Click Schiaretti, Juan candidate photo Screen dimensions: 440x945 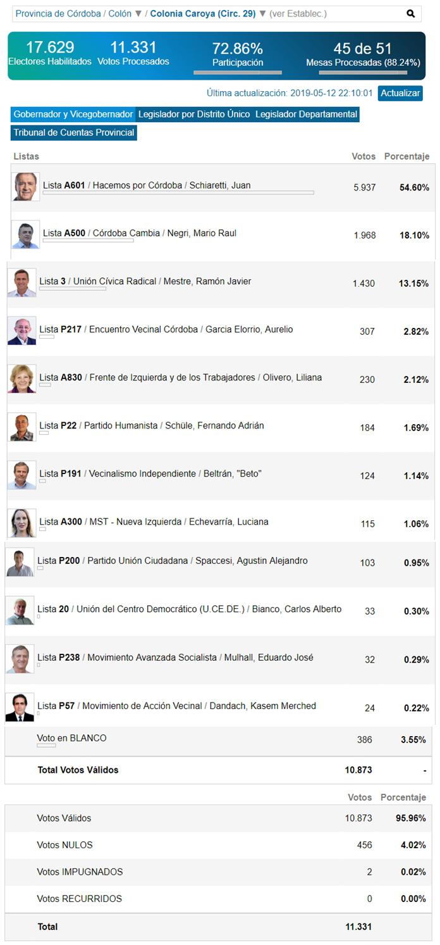click(26, 187)
